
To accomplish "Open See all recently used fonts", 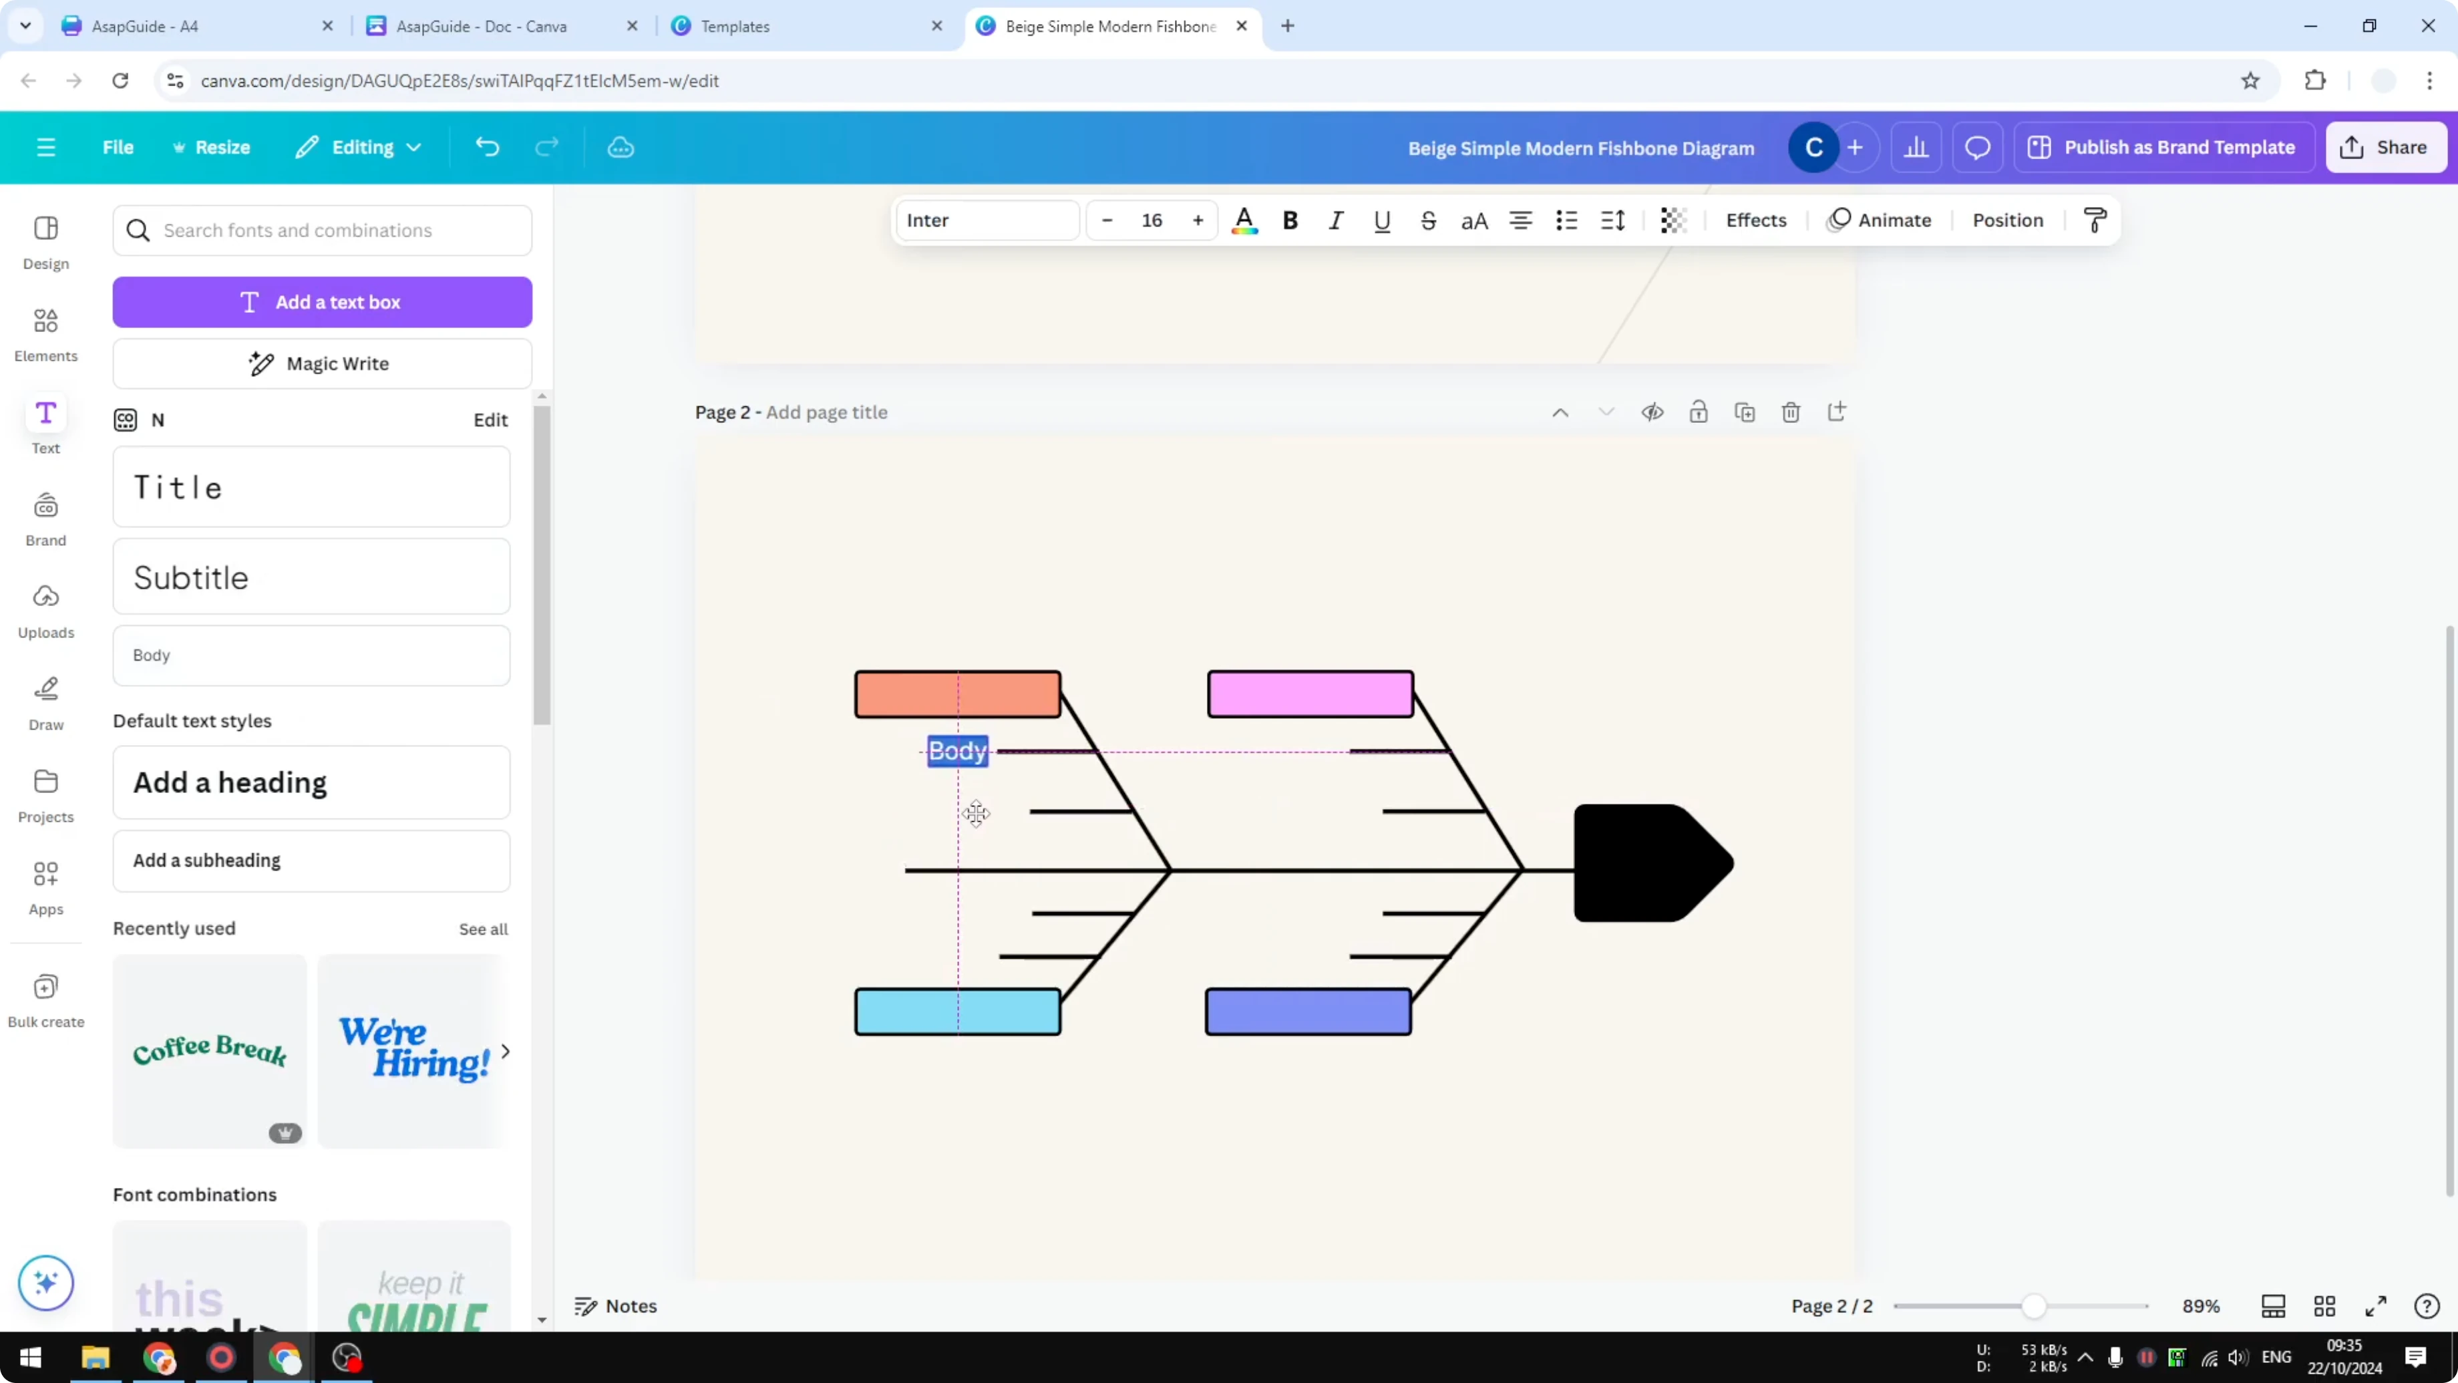I will coord(483,928).
